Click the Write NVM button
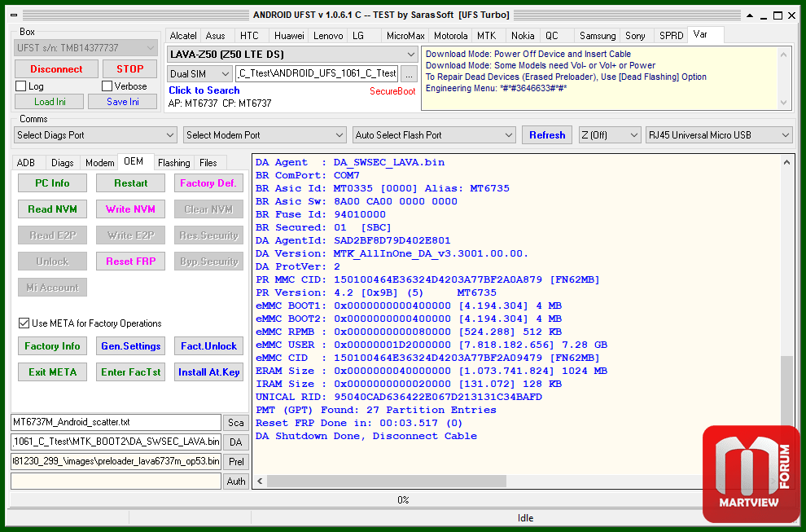The height and width of the screenshot is (532, 806). coord(130,209)
